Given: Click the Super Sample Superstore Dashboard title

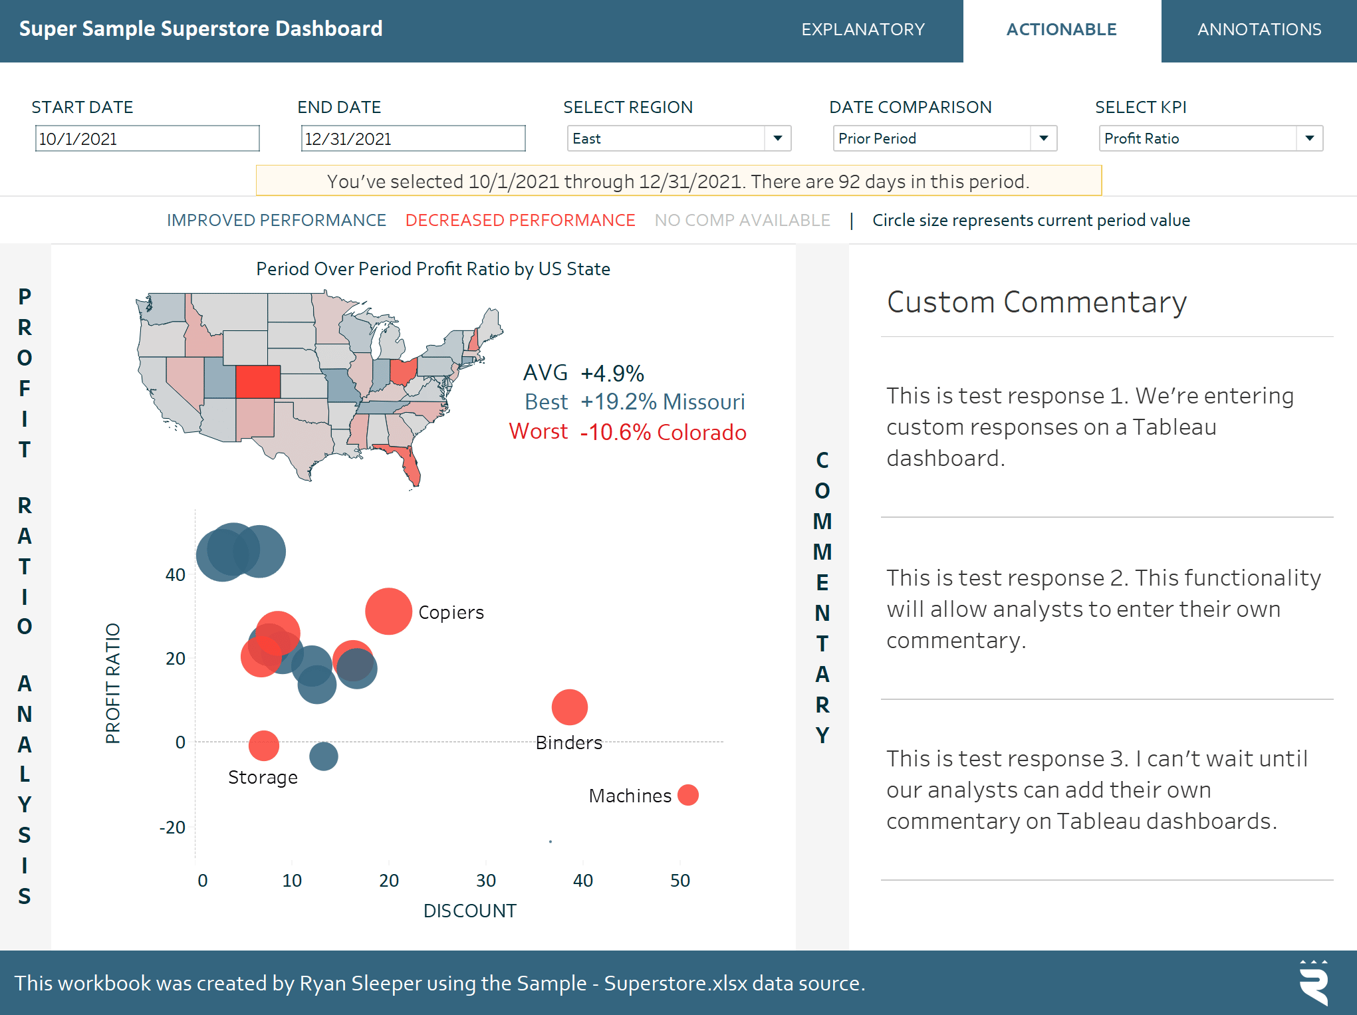Looking at the screenshot, I should (x=201, y=29).
